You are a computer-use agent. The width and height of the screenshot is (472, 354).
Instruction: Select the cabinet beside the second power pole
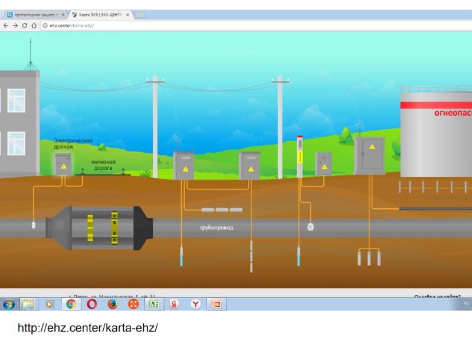pos(249,166)
